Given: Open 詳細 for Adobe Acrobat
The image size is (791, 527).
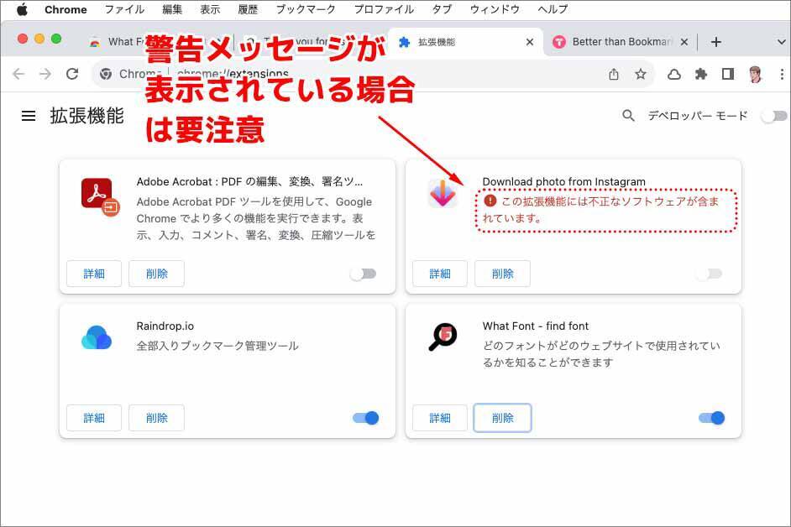Looking at the screenshot, I should (x=94, y=274).
